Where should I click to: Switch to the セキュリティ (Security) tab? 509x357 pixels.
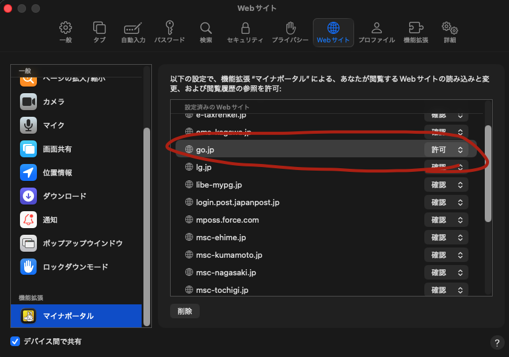pyautogui.click(x=245, y=33)
